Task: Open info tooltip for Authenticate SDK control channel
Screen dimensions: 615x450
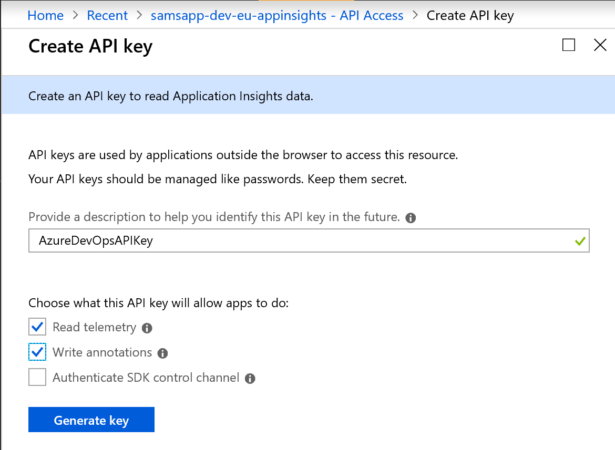Action: (250, 379)
